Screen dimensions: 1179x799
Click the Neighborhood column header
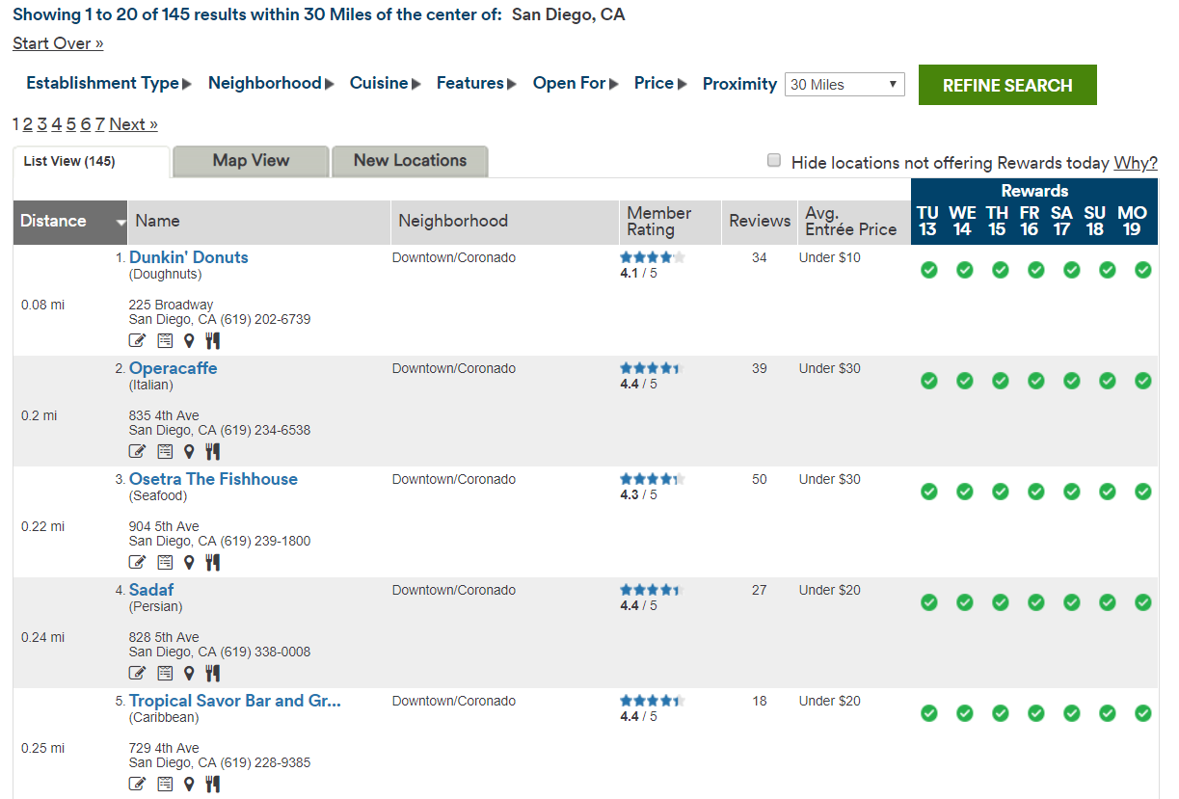(x=504, y=222)
